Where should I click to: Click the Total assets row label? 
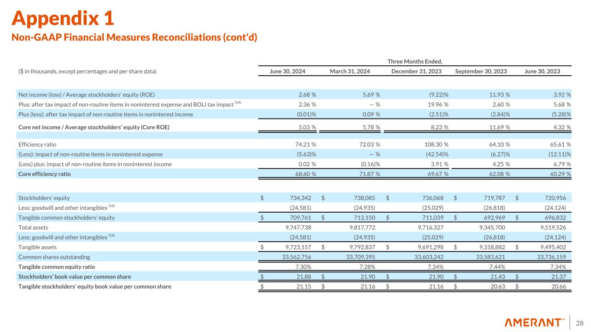[x=33, y=227]
